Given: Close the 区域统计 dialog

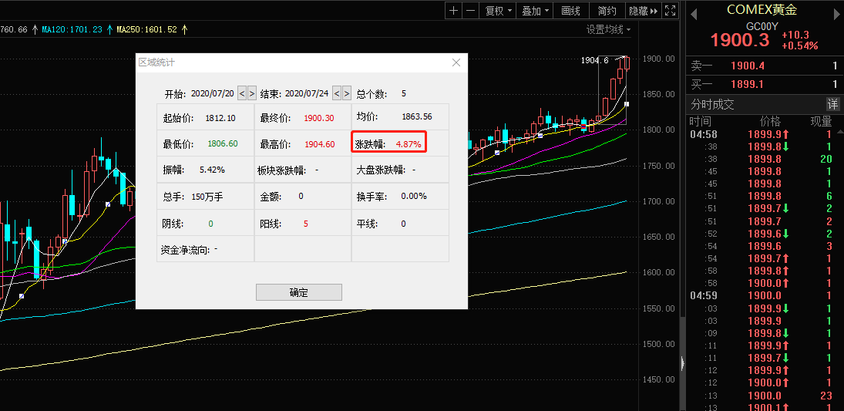Looking at the screenshot, I should click(x=456, y=62).
